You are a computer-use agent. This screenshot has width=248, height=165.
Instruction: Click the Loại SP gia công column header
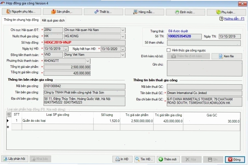coord(58,115)
